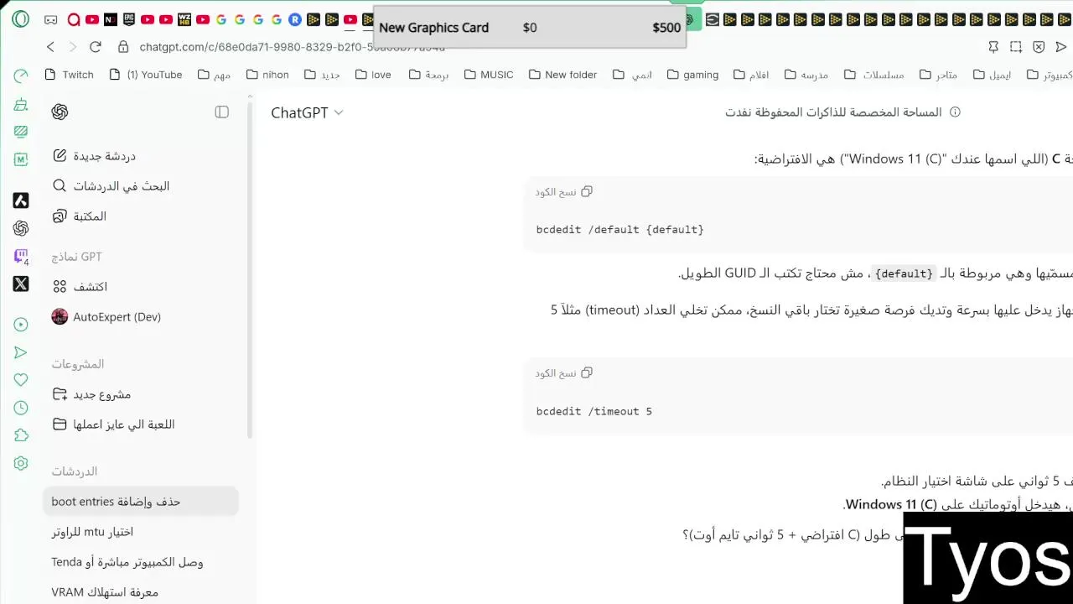Image resolution: width=1073 pixels, height=604 pixels.
Task: Explore GPTs (اكتشف)
Action: 141,287
